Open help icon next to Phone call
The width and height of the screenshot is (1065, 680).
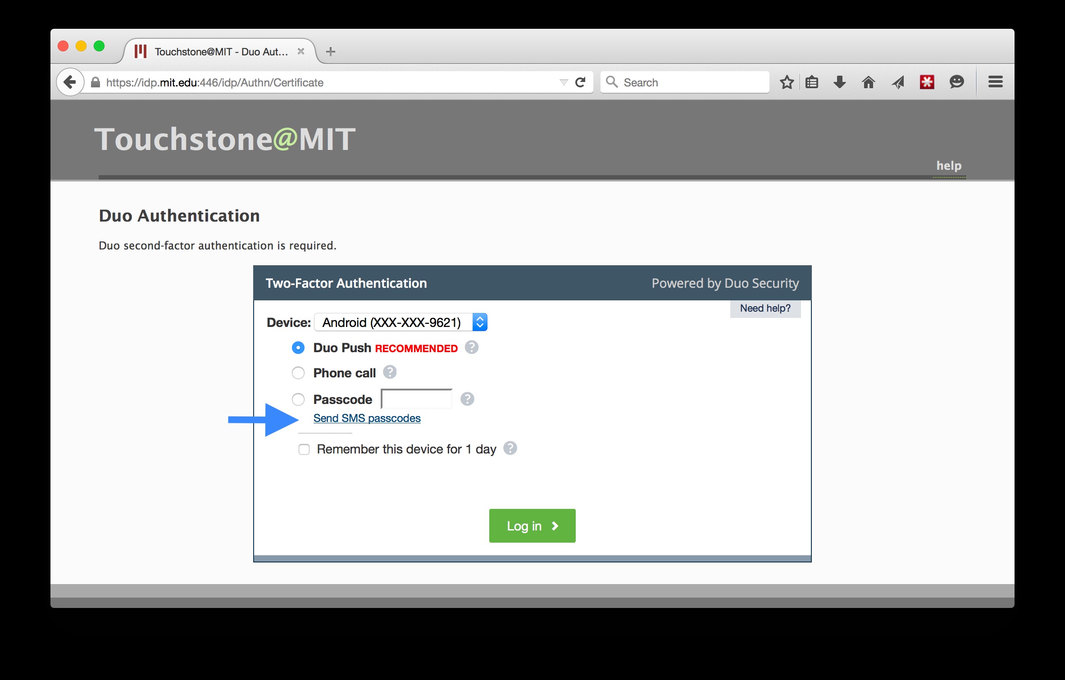(x=390, y=372)
